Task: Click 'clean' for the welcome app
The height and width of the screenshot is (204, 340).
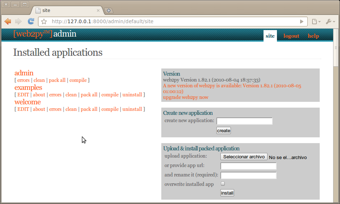Action: click(x=71, y=109)
